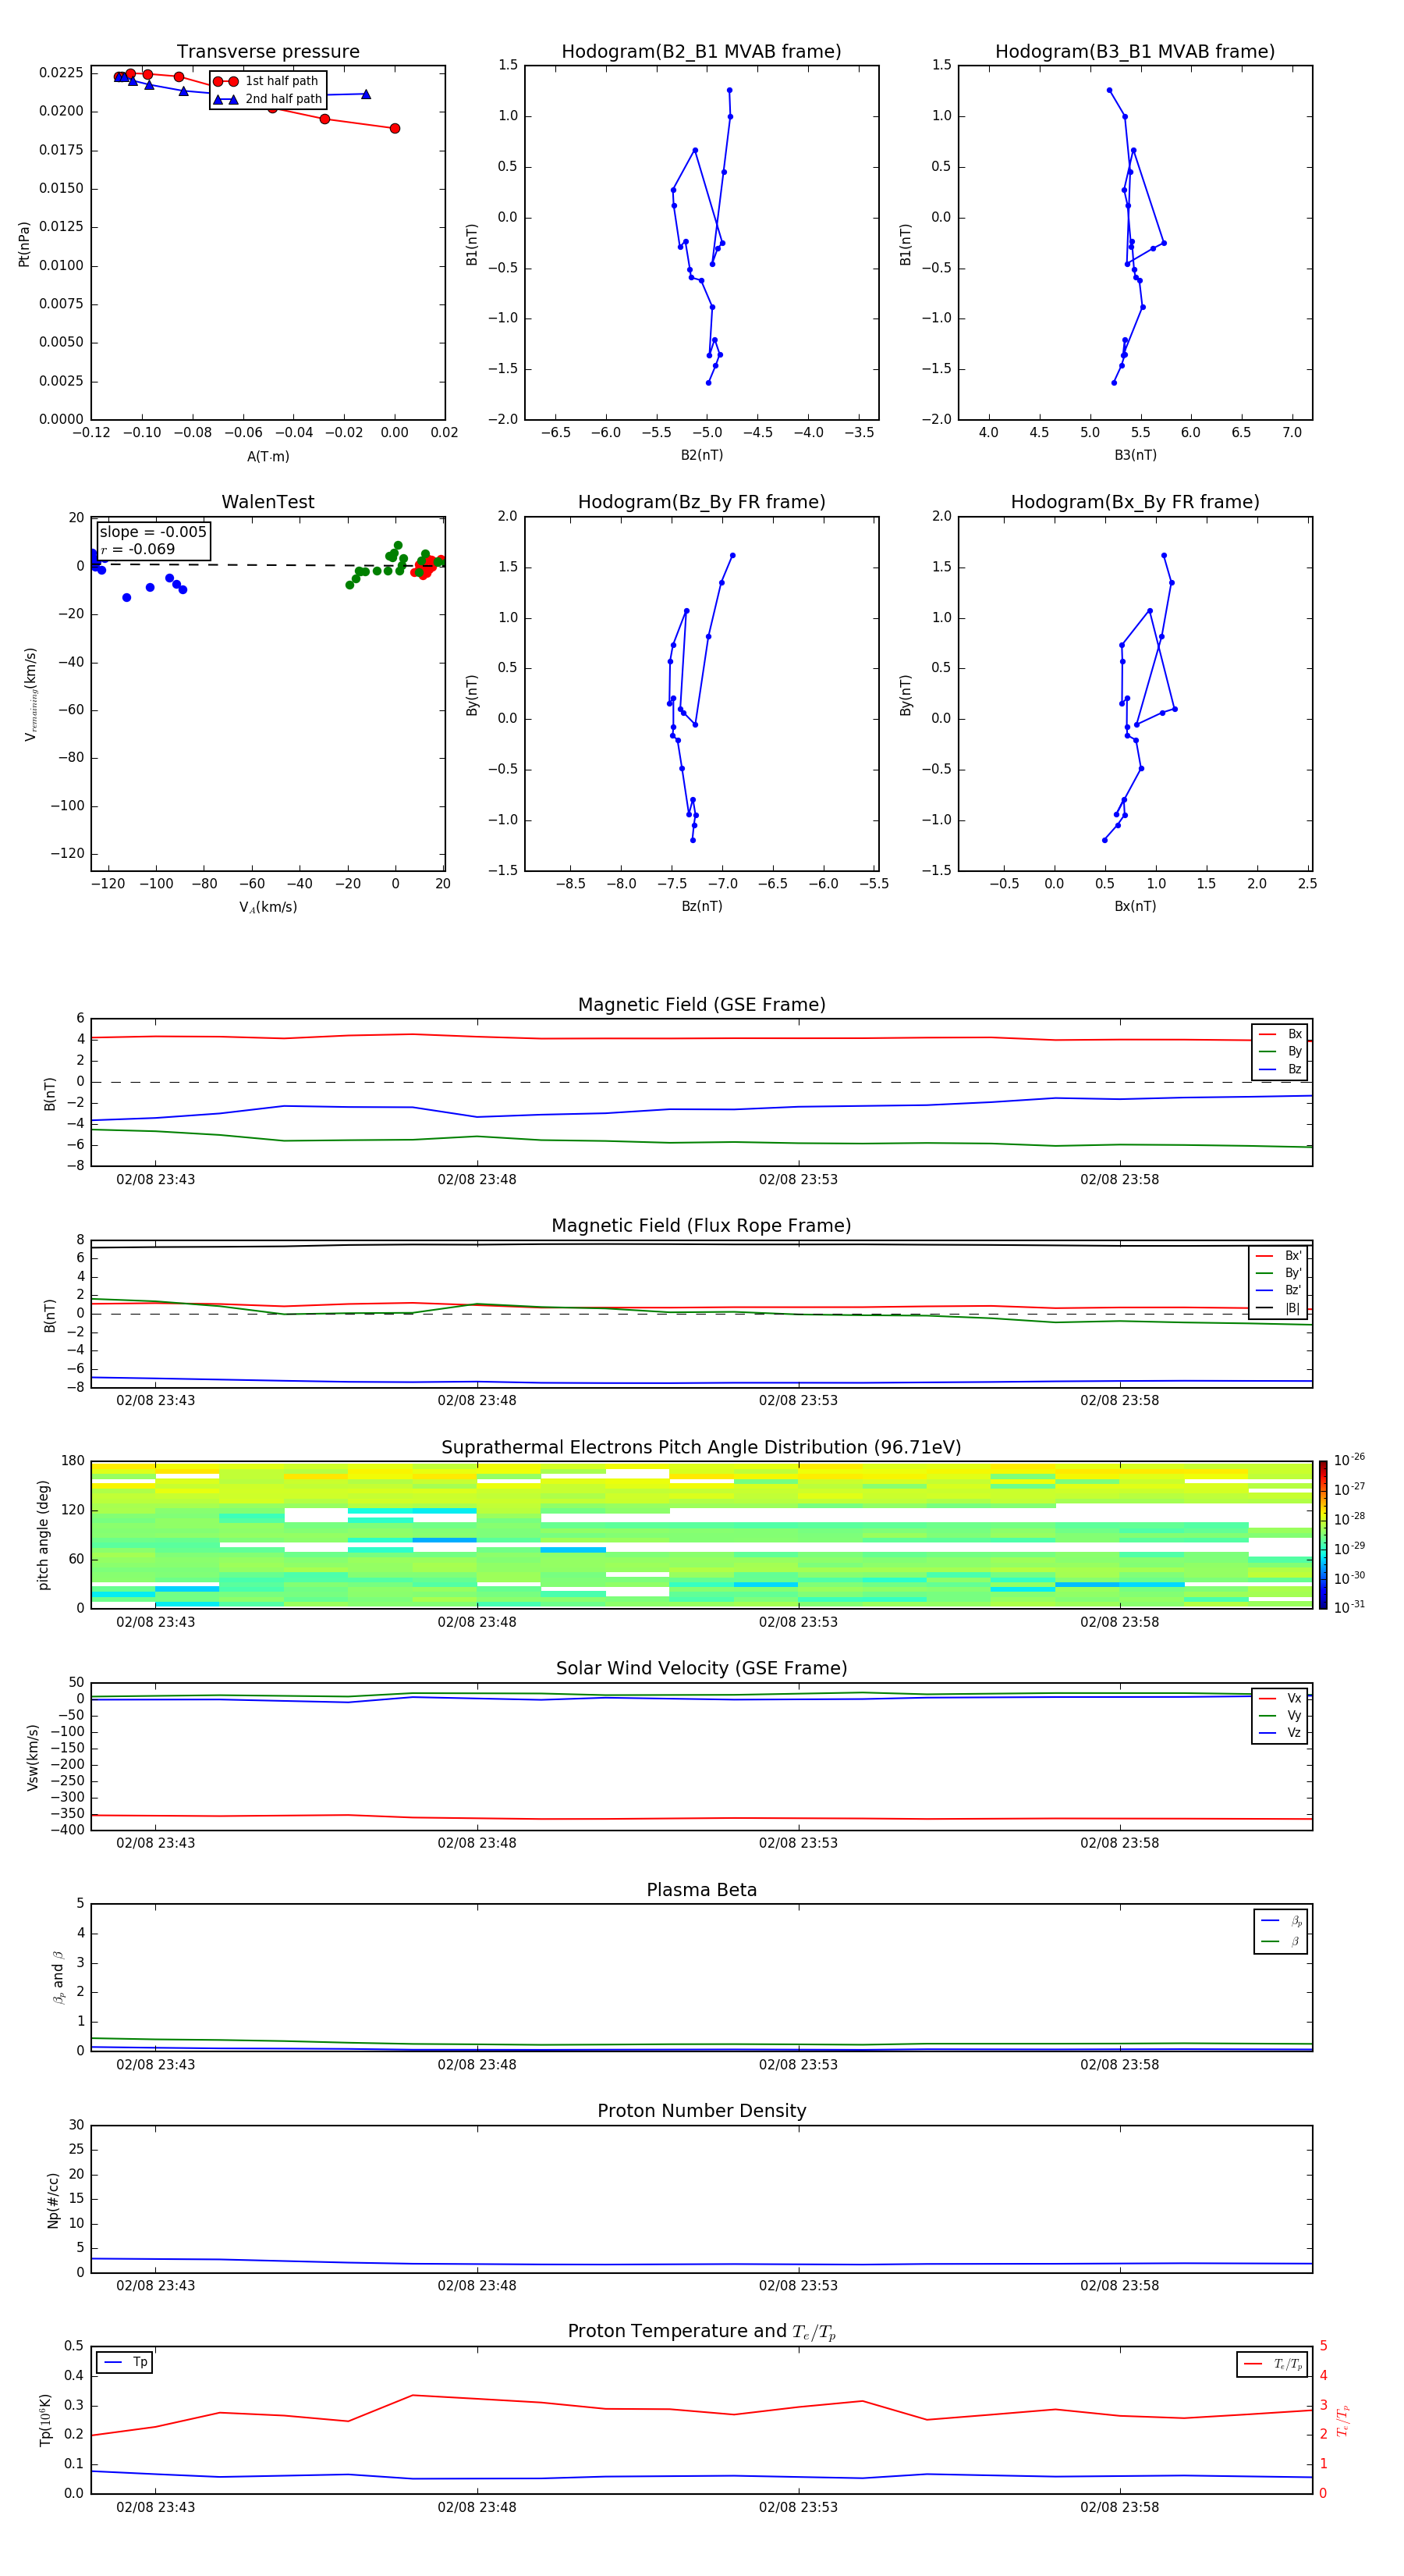1404x2576 pixels.
Task: Click the "Bx(nT)" x-axis label
Action: pyautogui.click(x=1135, y=906)
